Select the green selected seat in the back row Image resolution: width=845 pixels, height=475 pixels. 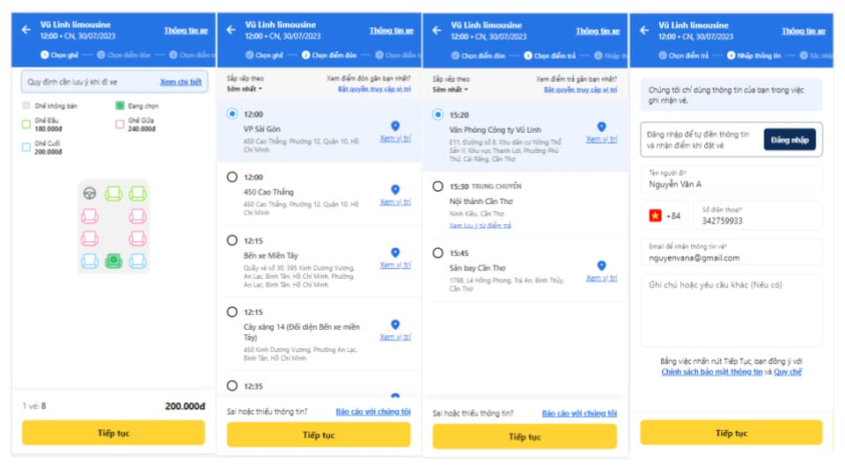[114, 261]
